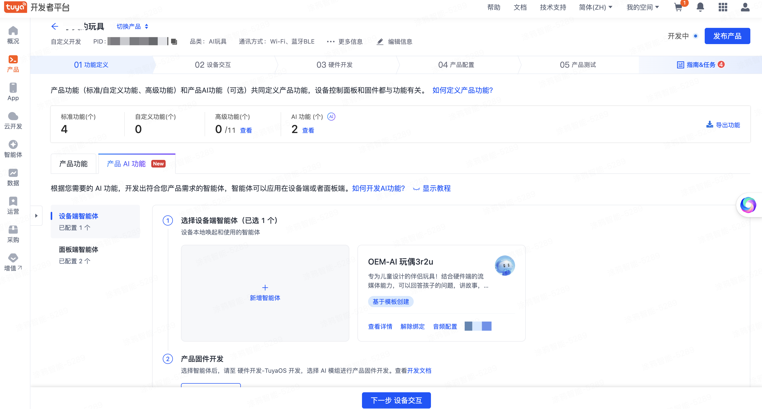Viewport: 762px width, 409px height.
Task: Click the back arrow beside the product name
Action: coord(55,26)
